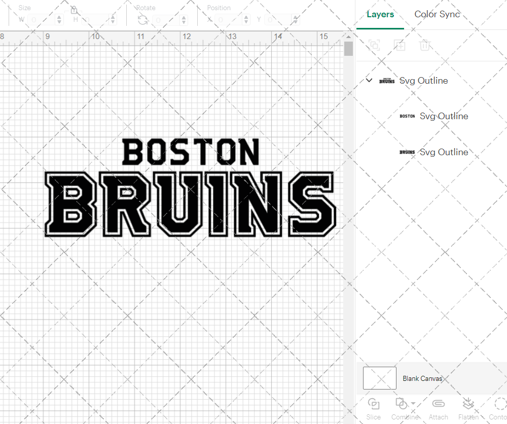Click the Blank Canvas color swatch
Viewport: 507px width, 424px height.
click(x=379, y=378)
